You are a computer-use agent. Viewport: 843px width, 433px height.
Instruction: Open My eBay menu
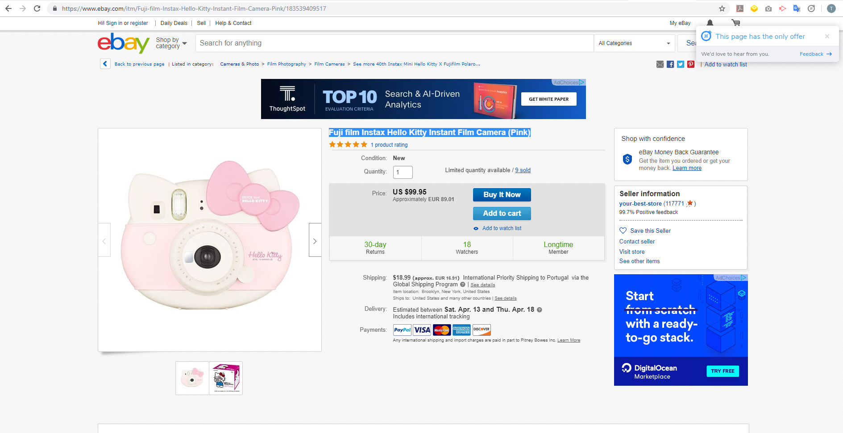pyautogui.click(x=680, y=23)
